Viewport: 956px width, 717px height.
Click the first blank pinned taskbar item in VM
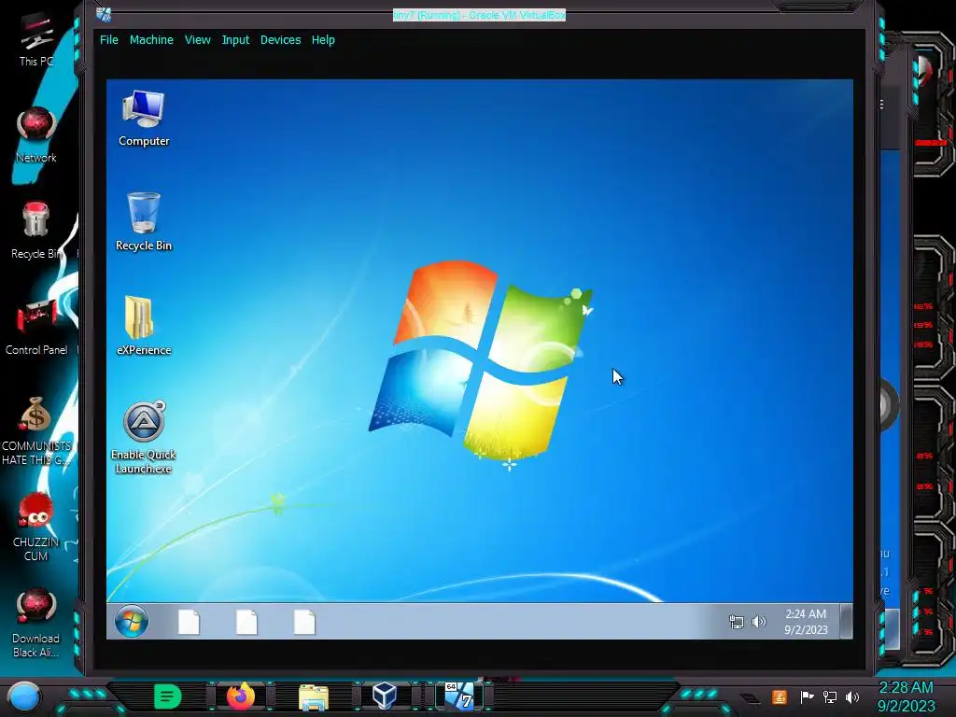(x=189, y=622)
